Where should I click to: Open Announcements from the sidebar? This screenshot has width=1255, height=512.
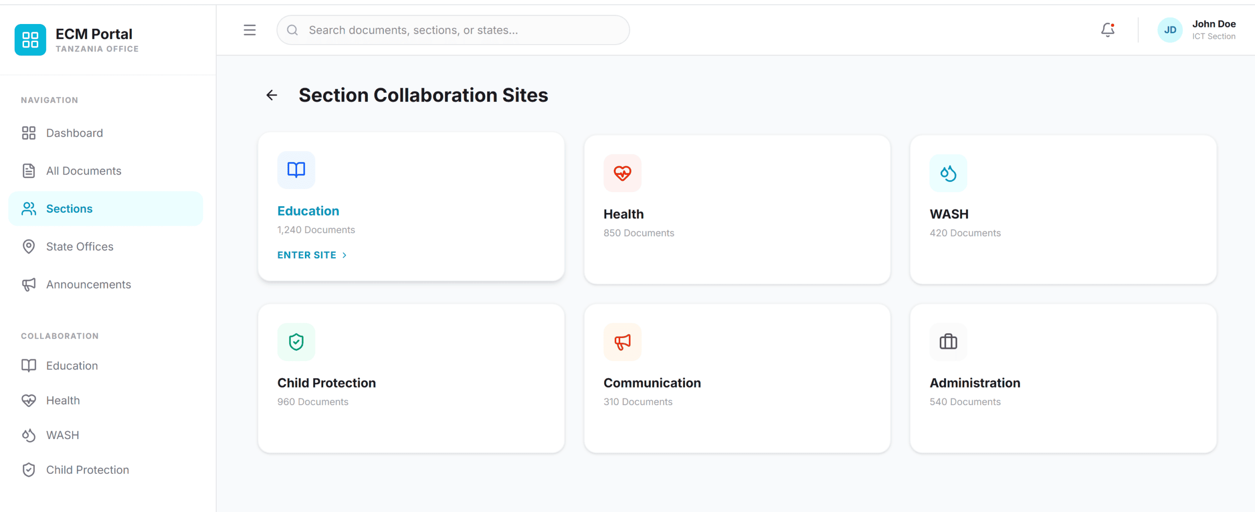[88, 285]
